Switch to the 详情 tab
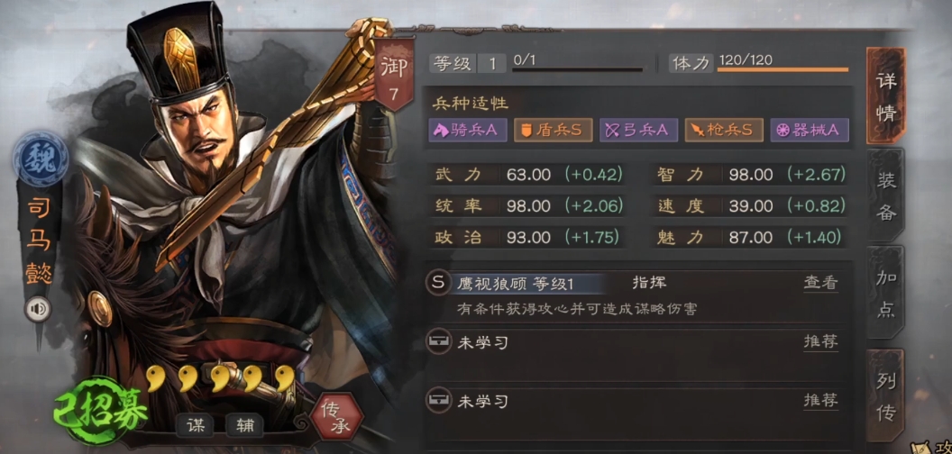This screenshot has width=952, height=454. pyautogui.click(x=886, y=95)
